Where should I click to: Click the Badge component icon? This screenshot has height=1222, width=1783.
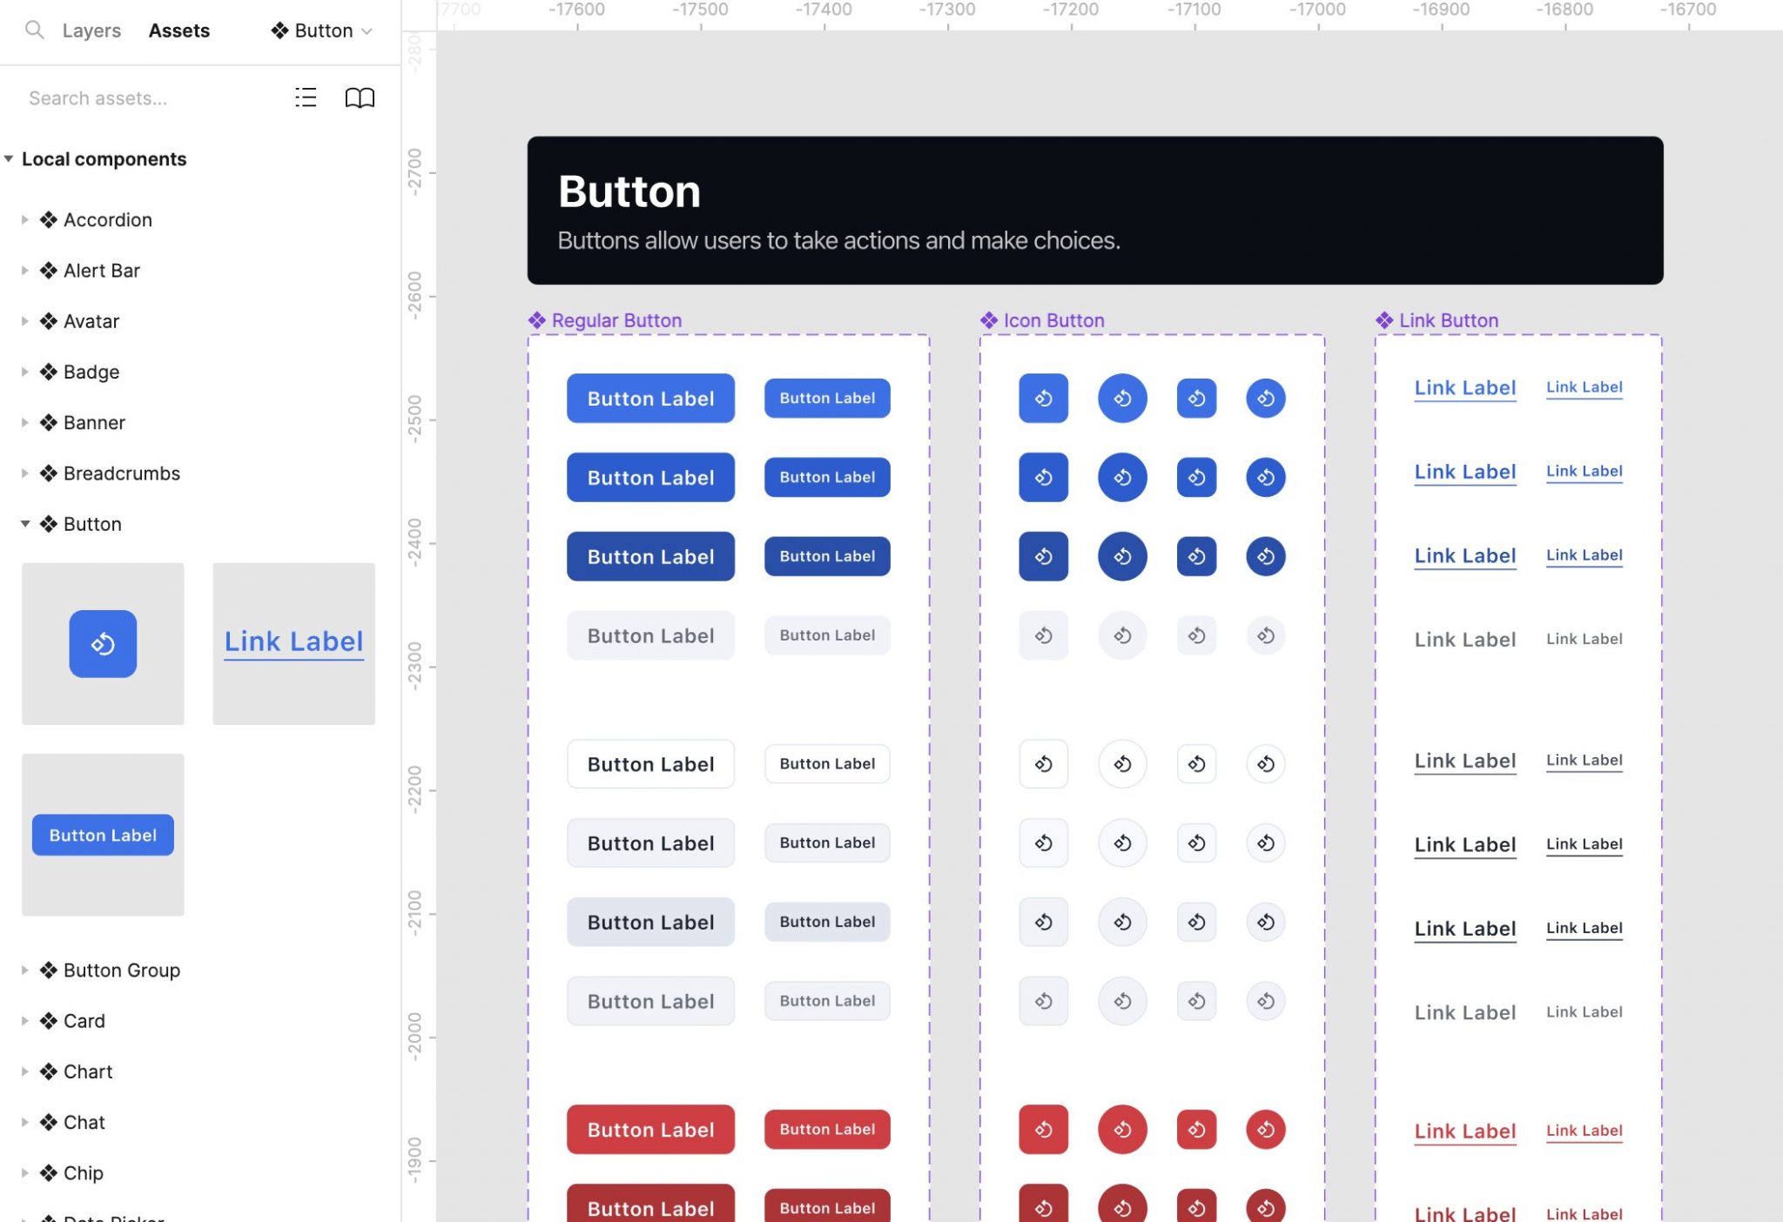tap(47, 373)
